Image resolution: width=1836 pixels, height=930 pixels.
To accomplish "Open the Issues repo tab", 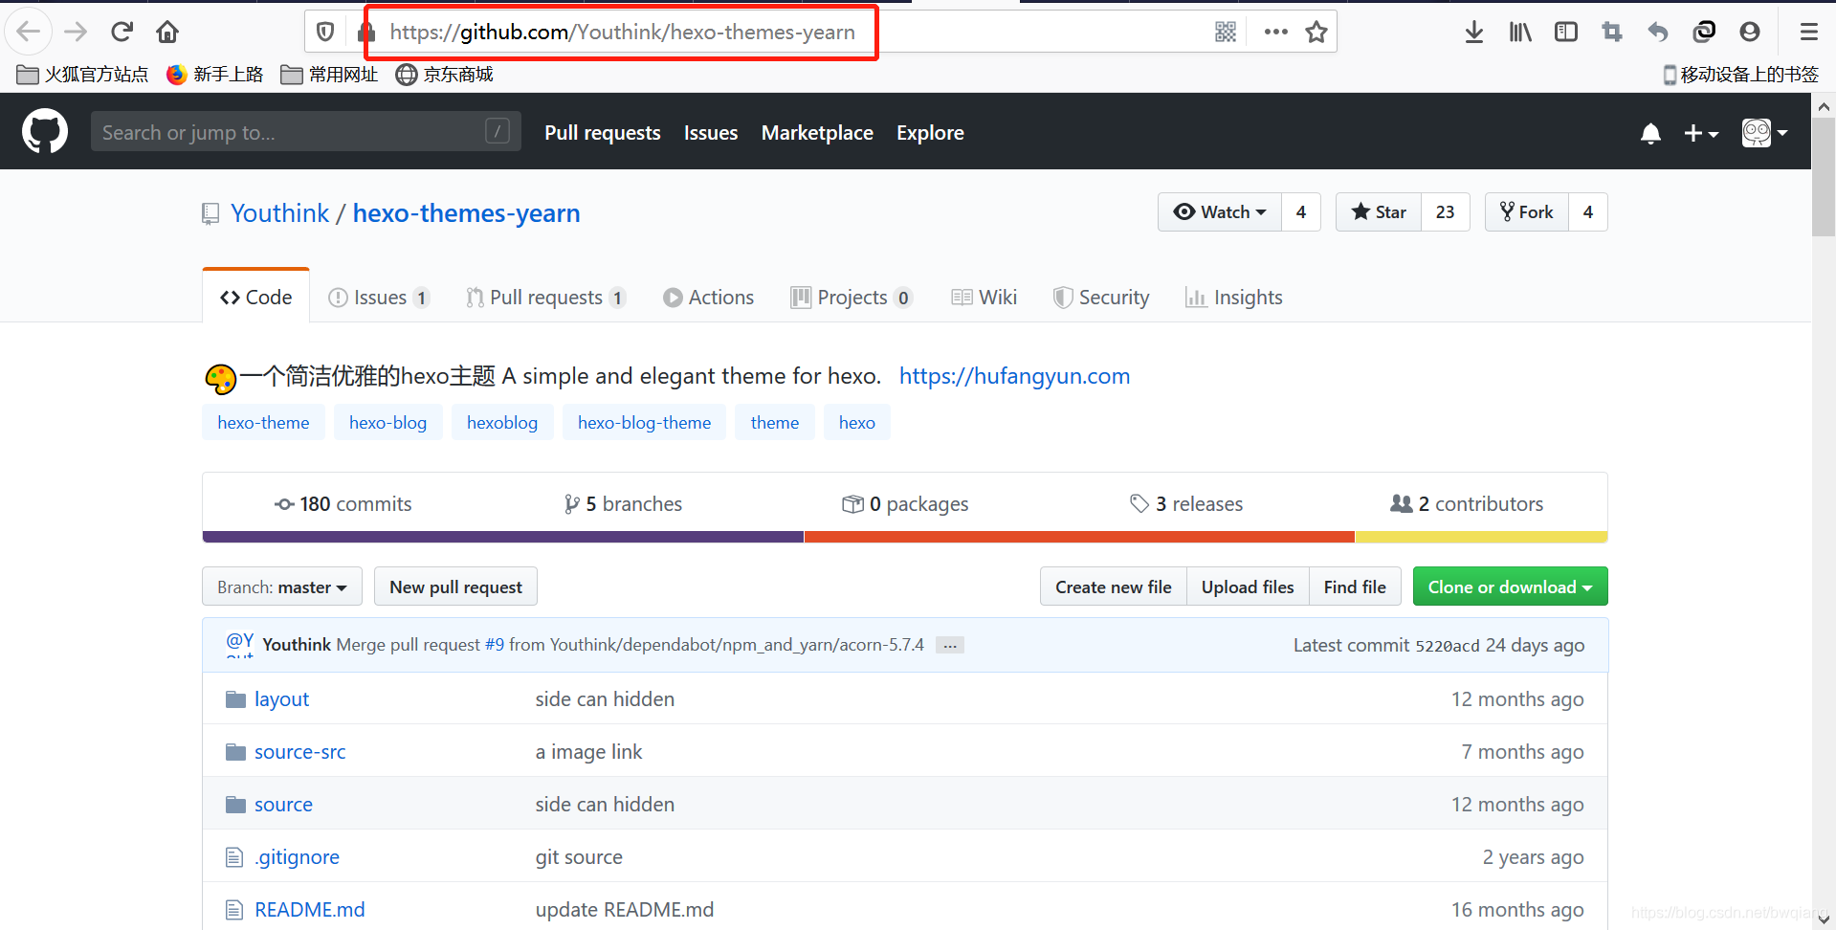I will [x=379, y=298].
